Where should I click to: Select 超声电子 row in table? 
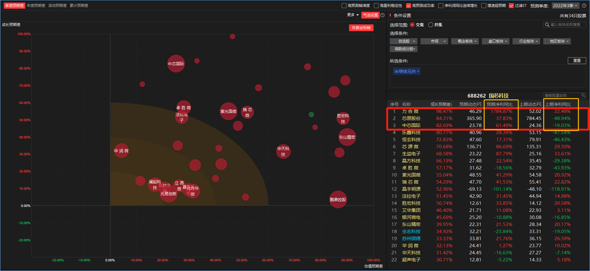point(487,259)
